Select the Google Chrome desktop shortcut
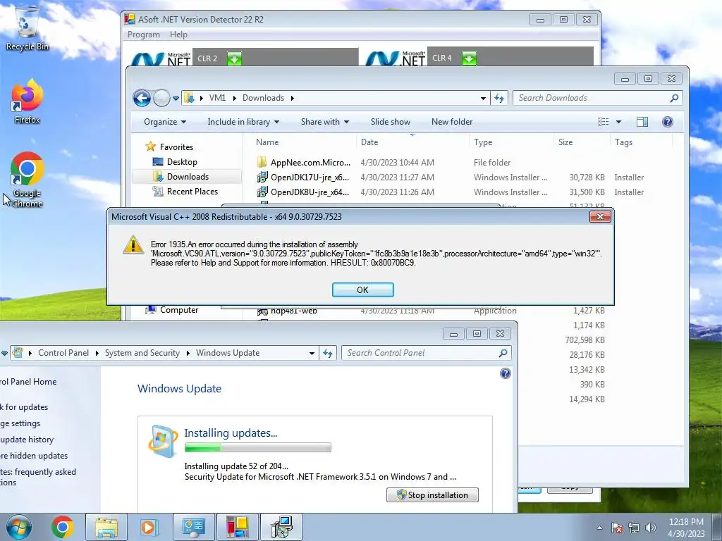This screenshot has height=541, width=722. [x=27, y=180]
